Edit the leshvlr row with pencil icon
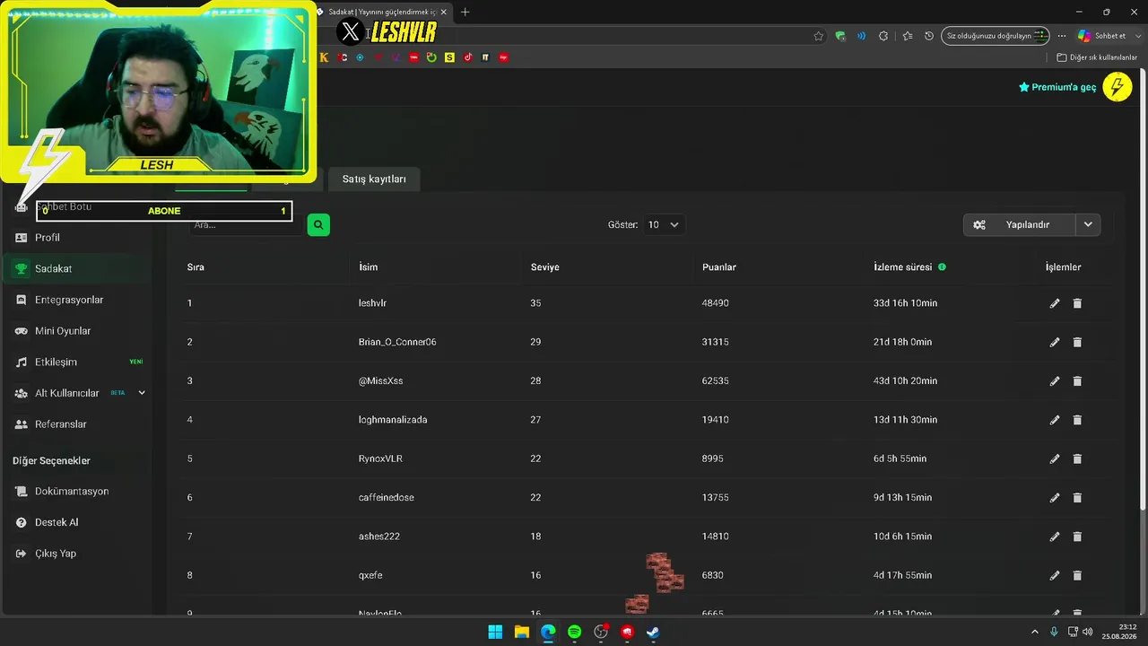The width and height of the screenshot is (1148, 646). pyautogui.click(x=1055, y=303)
